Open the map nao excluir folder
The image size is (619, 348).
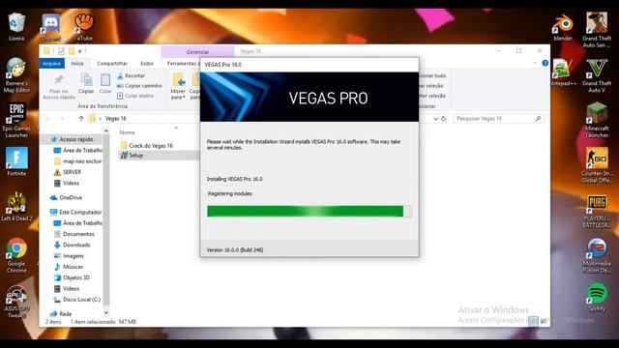[77, 161]
